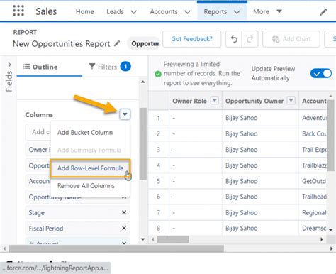Open Owner Role column header dropdown
336x274 pixels.
click(x=215, y=100)
